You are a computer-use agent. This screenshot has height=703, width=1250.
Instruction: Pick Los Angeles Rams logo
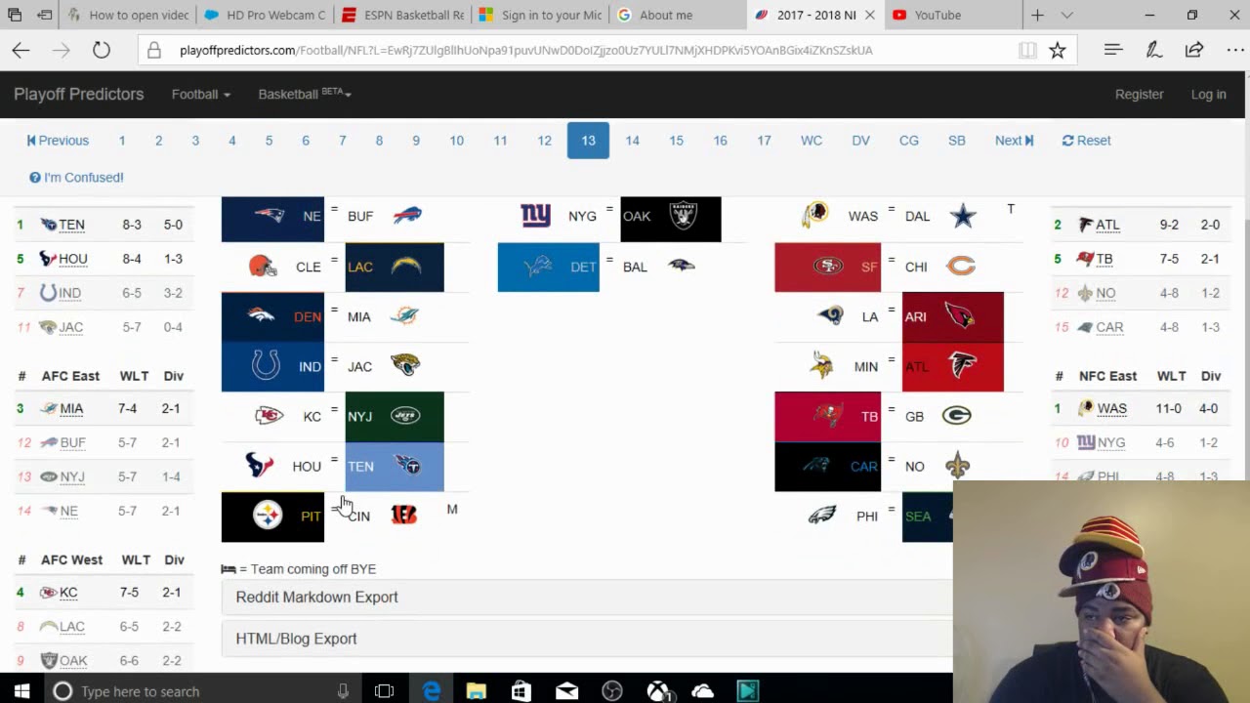(831, 316)
